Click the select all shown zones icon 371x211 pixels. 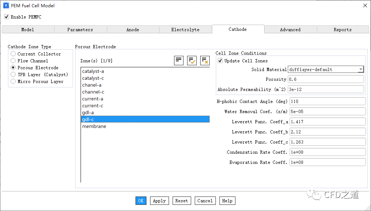coord(191,61)
